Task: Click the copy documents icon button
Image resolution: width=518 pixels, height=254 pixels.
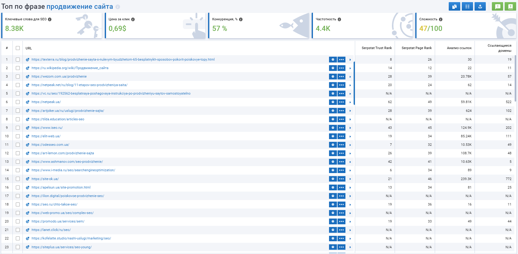Action: pos(454,6)
